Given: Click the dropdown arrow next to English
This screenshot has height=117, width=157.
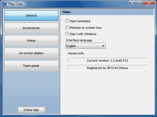Looking at the screenshot, I should [x=103, y=46].
